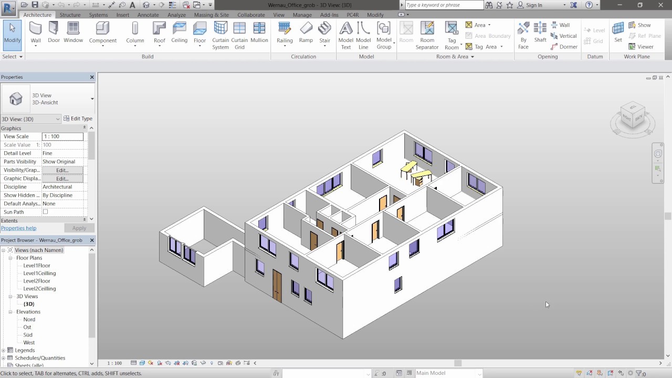Viewport: 672px width, 378px height.
Task: Click the Tag Room tool
Action: click(x=452, y=36)
